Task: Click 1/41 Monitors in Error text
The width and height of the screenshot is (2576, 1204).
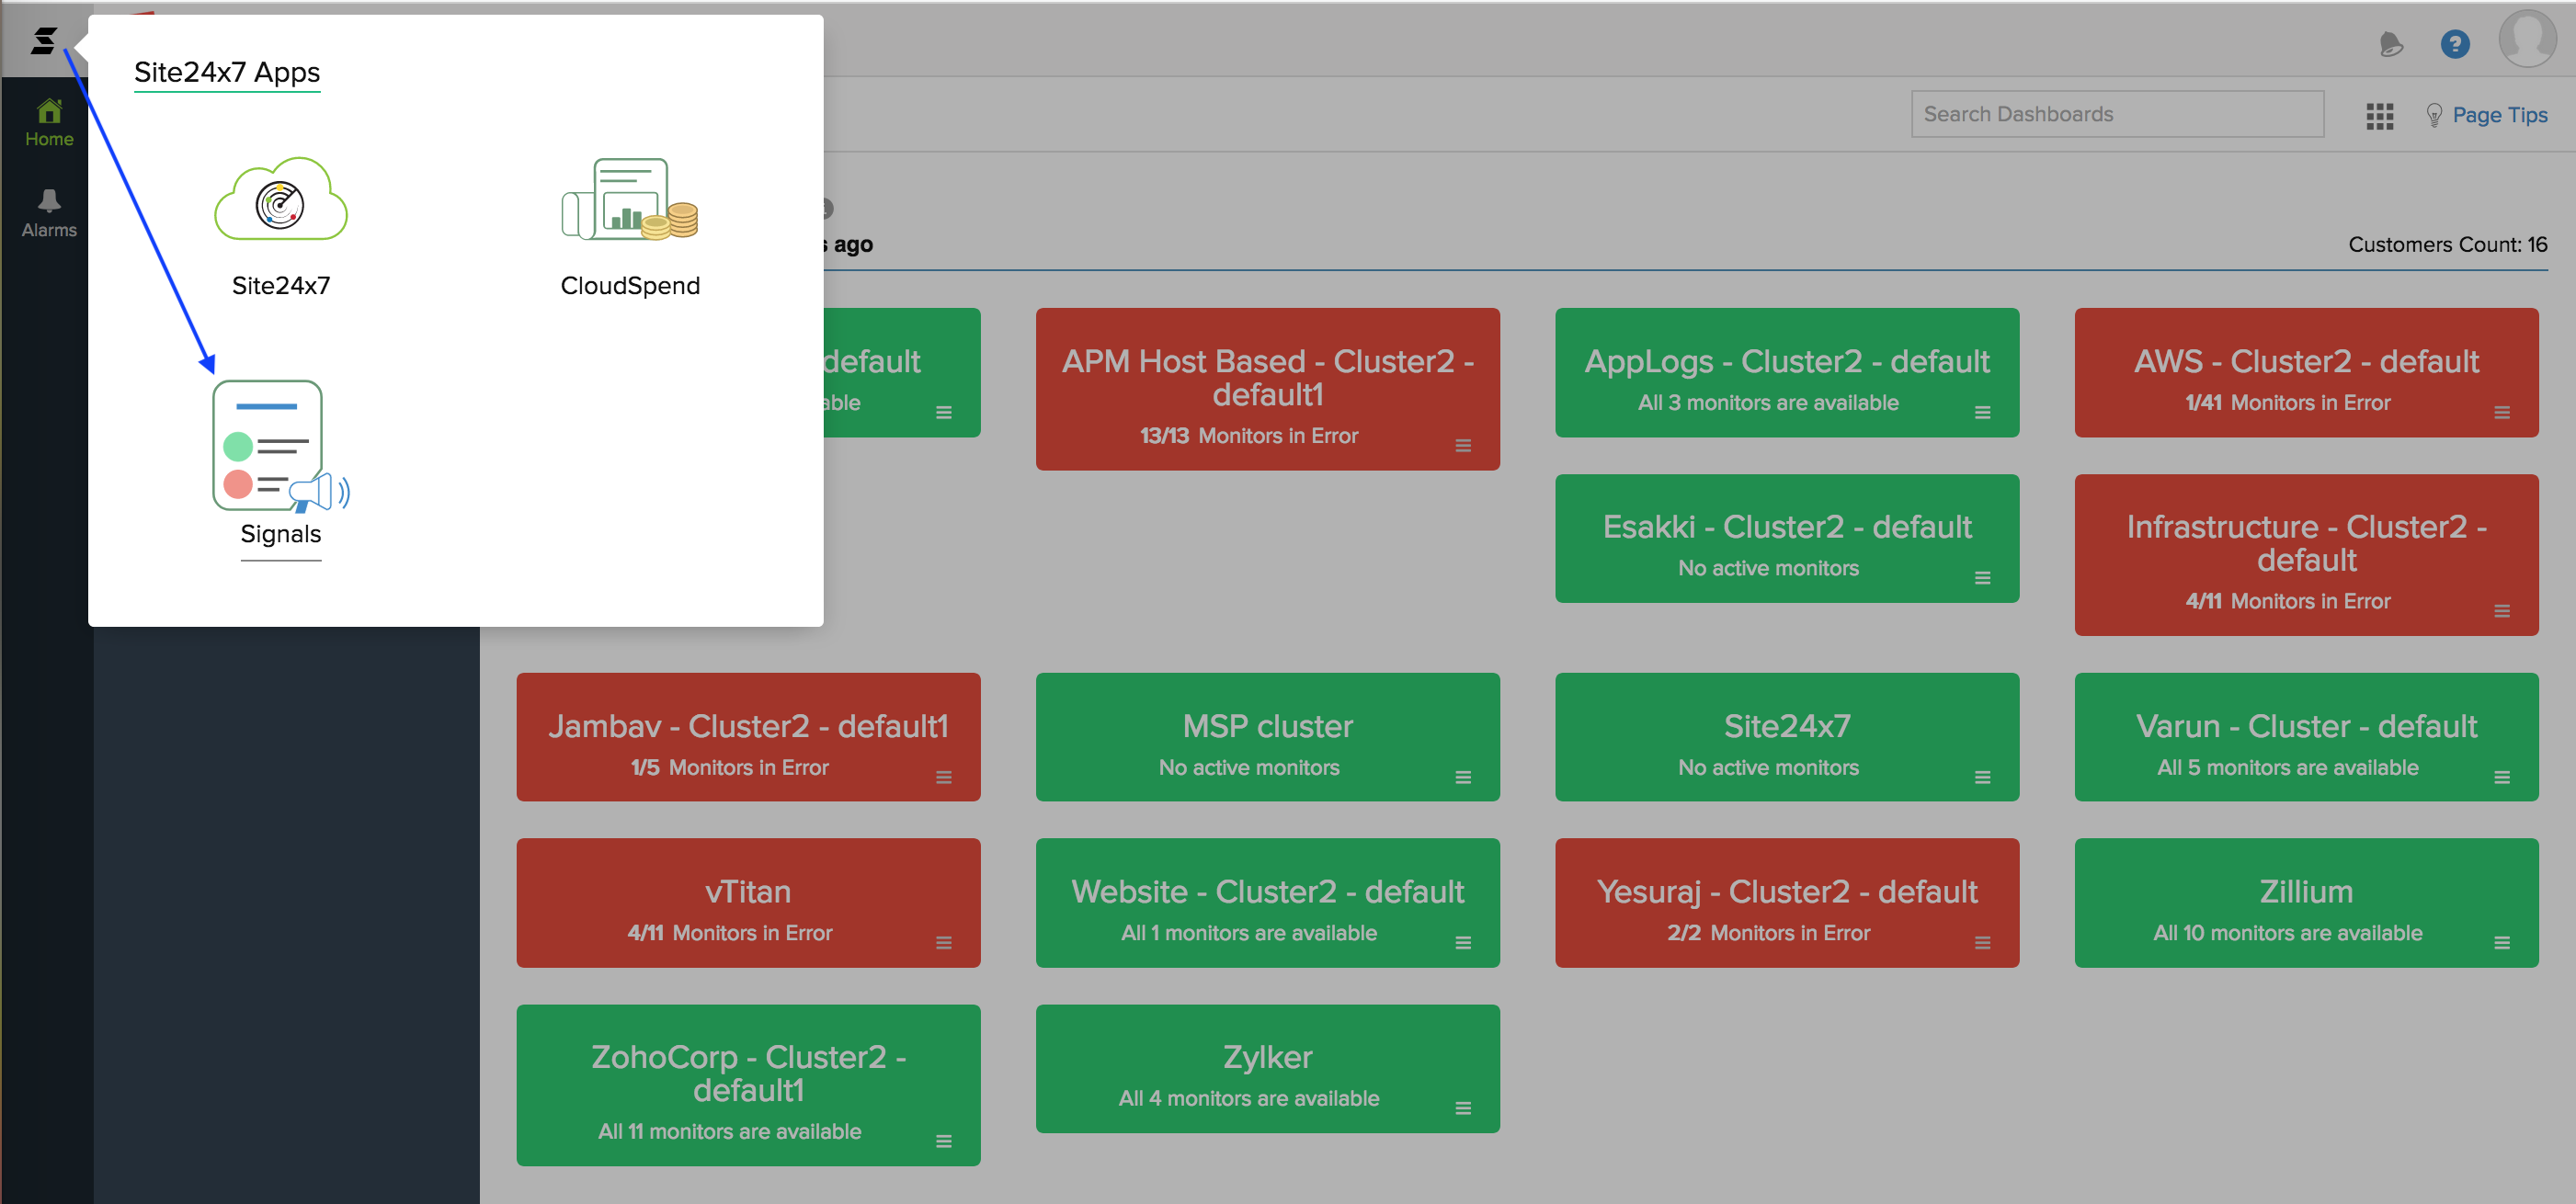Action: click(2287, 403)
